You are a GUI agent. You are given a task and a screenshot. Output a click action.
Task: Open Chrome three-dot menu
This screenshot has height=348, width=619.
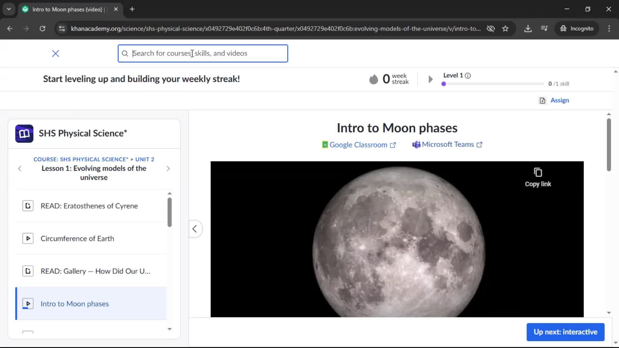click(609, 28)
